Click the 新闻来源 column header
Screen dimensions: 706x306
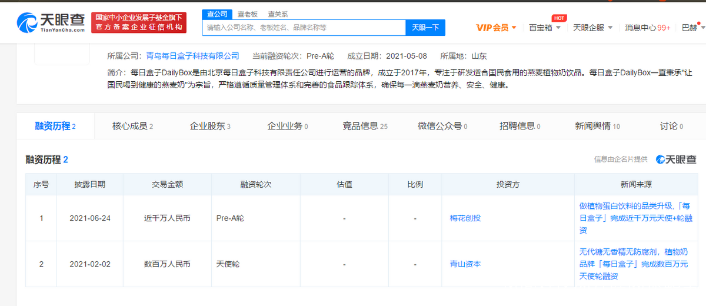point(635,184)
